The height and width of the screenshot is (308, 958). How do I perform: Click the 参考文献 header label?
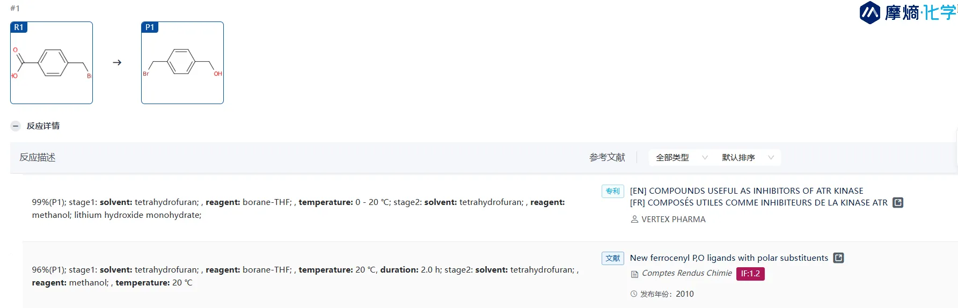pyautogui.click(x=607, y=158)
